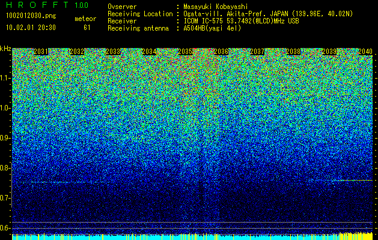Click the 'Ovserver' label
This screenshot has height=240, width=378.
pos(122,7)
